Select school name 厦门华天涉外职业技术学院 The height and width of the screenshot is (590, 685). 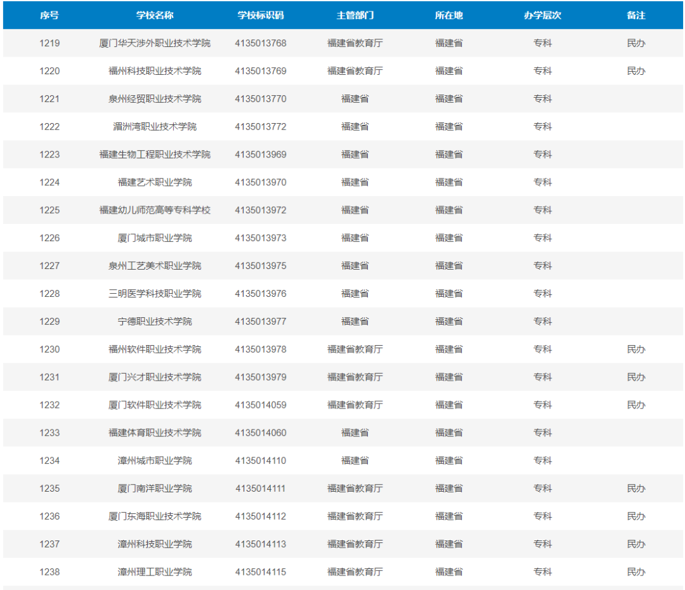tap(155, 43)
